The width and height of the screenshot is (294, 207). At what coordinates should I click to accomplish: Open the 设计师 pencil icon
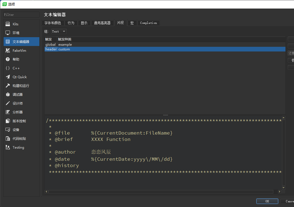pos(8,103)
